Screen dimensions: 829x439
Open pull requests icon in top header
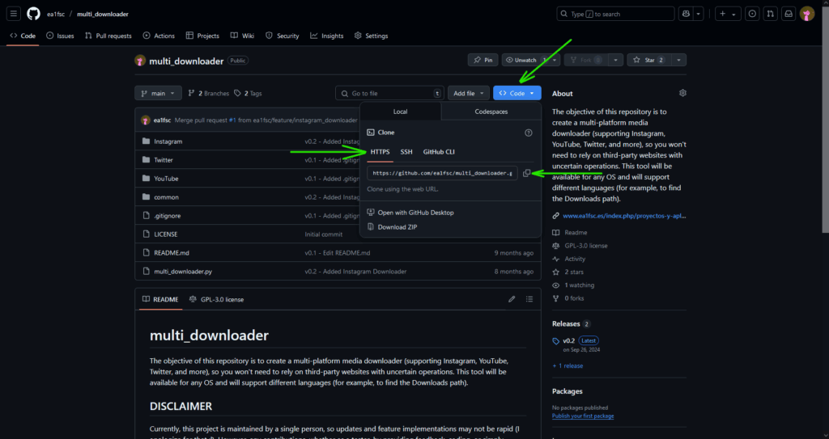pos(771,14)
